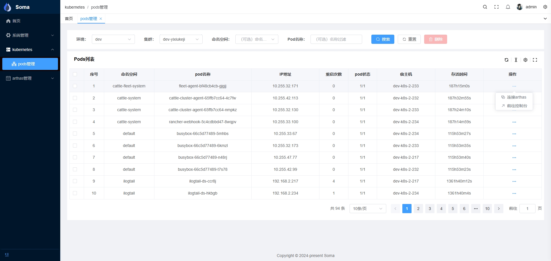Click the blue 搜索 button
Screen dimensions: 551x261
[x=383, y=39]
